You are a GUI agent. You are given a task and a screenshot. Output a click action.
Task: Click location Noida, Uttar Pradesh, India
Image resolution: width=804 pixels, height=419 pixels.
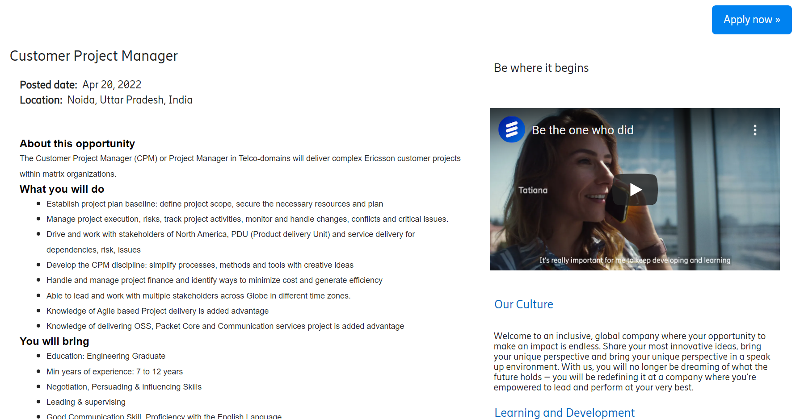(130, 100)
